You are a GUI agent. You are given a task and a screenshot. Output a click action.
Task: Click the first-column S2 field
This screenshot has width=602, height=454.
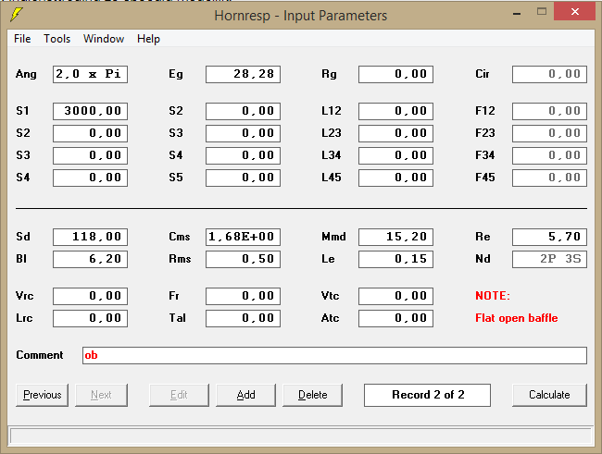point(90,133)
